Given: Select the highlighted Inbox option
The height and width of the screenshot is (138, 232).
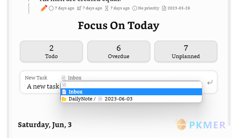Looking at the screenshot, I should [x=131, y=92].
